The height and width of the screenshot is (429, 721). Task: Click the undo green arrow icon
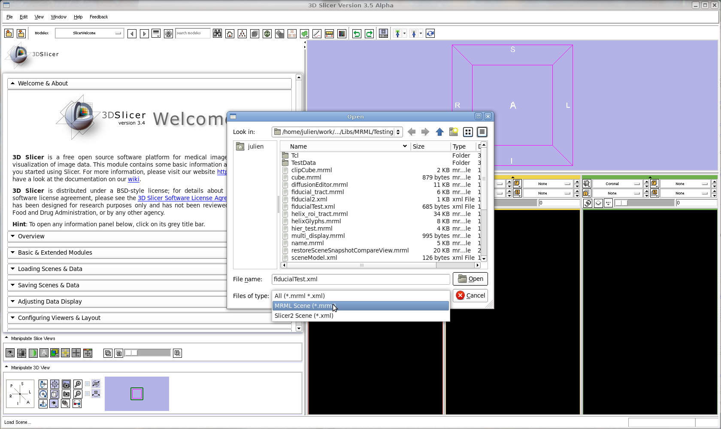[x=357, y=33]
